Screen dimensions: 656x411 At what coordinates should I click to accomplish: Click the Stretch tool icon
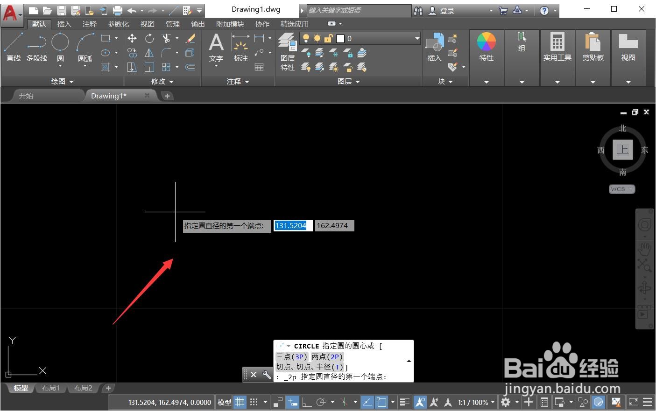click(132, 67)
